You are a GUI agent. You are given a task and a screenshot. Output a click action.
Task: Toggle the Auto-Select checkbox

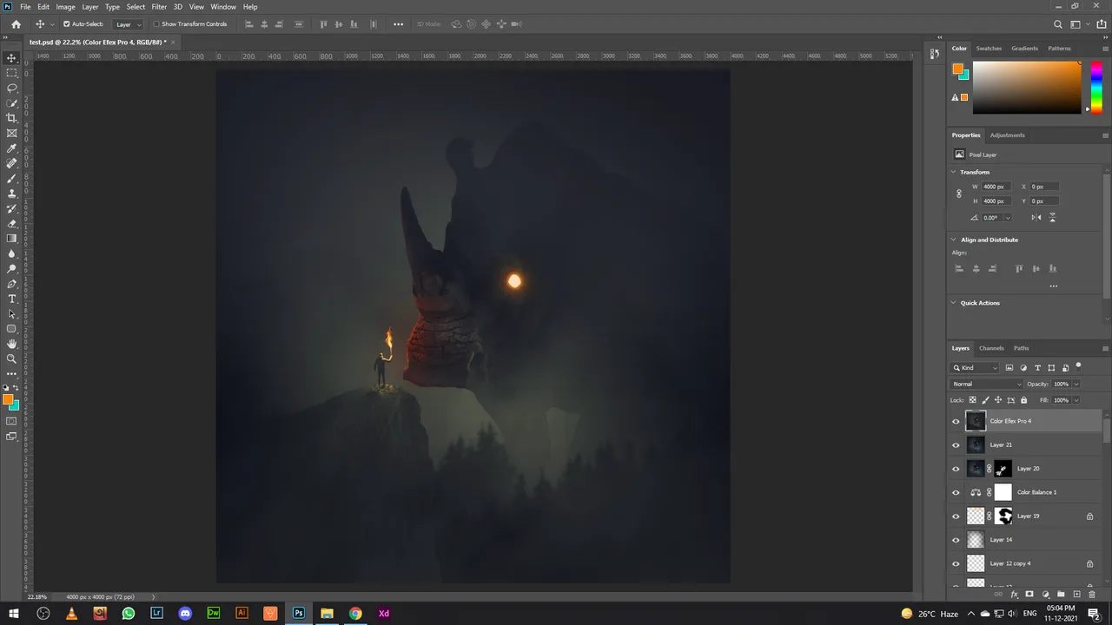(x=67, y=24)
